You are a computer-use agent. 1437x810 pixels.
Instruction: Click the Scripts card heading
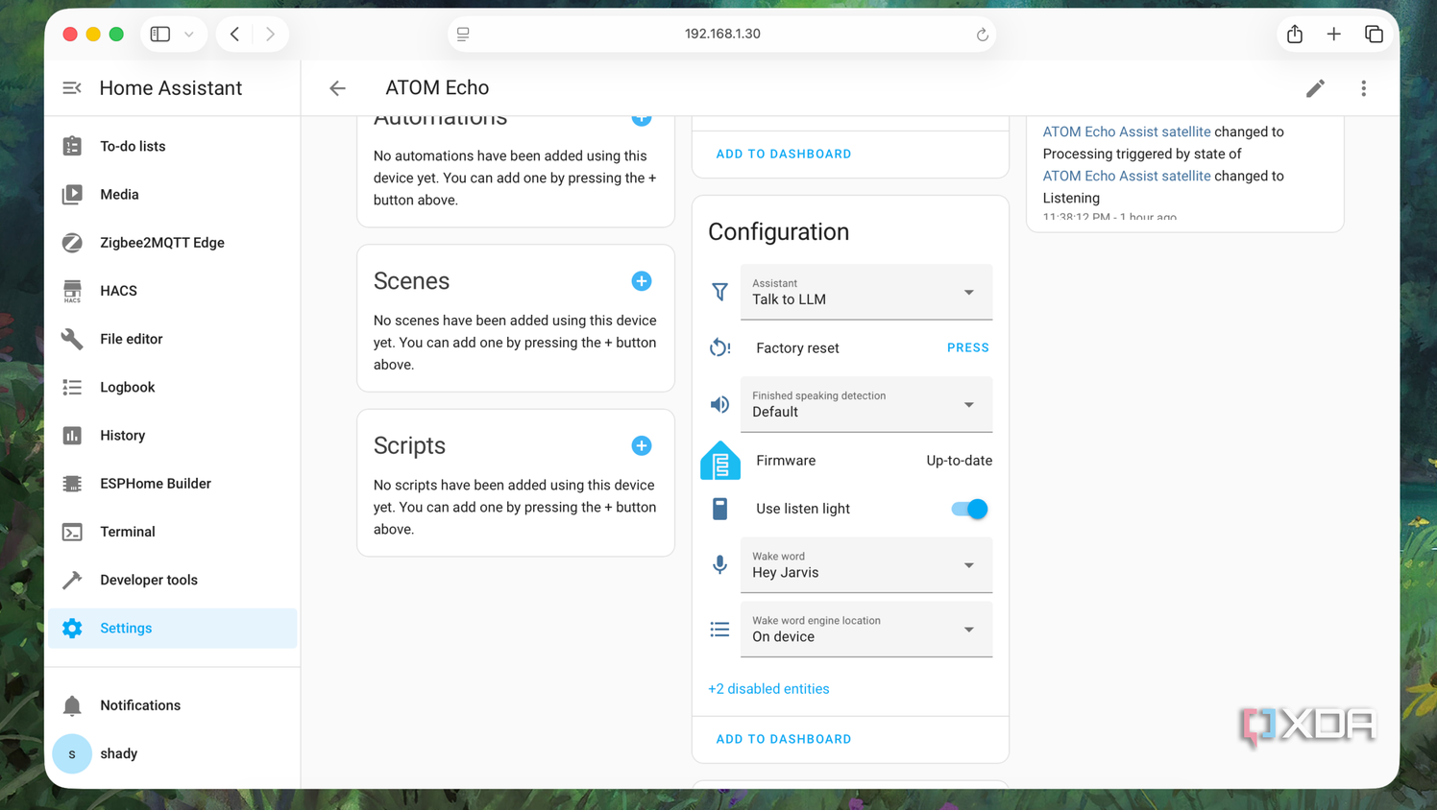click(409, 445)
